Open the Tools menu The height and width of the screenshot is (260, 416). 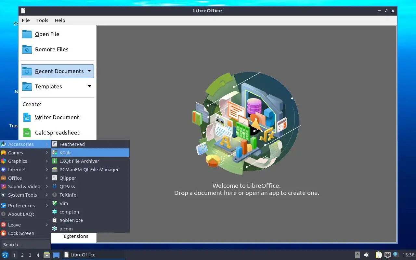tap(42, 20)
